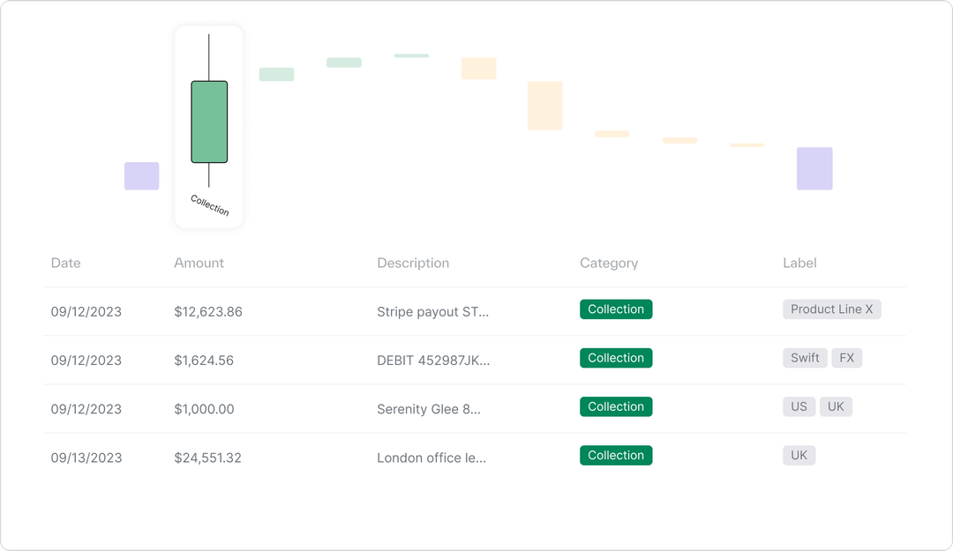Image resolution: width=953 pixels, height=551 pixels.
Task: Open the truncated Stripe payout description
Action: (x=431, y=311)
